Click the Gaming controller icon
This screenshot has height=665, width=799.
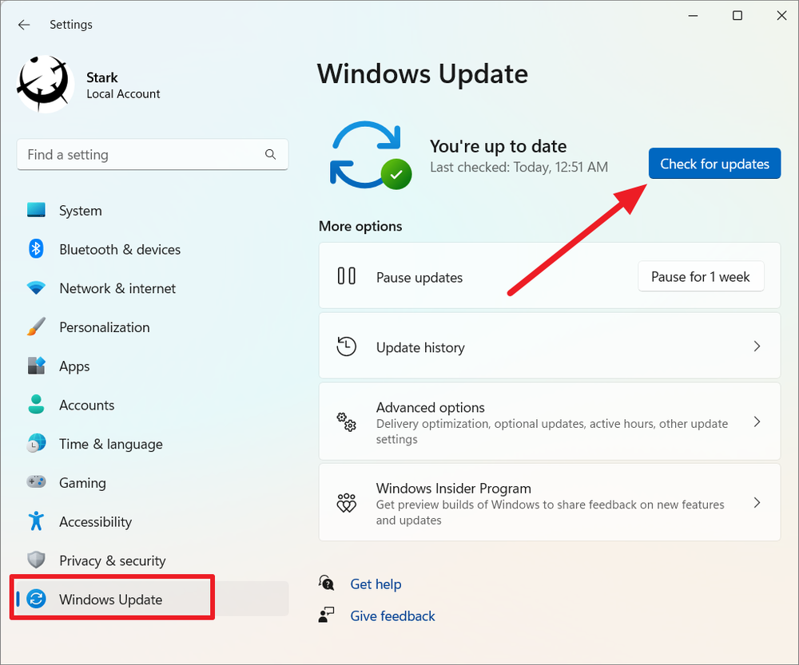(36, 481)
